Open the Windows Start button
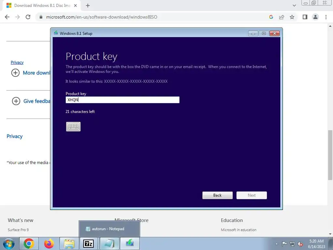The image size is (333, 250). click(9, 243)
